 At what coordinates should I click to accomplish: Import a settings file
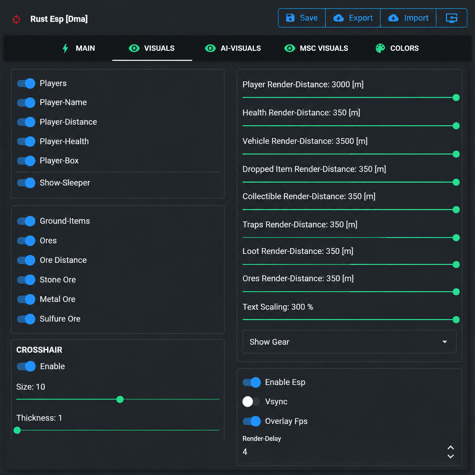click(x=408, y=18)
